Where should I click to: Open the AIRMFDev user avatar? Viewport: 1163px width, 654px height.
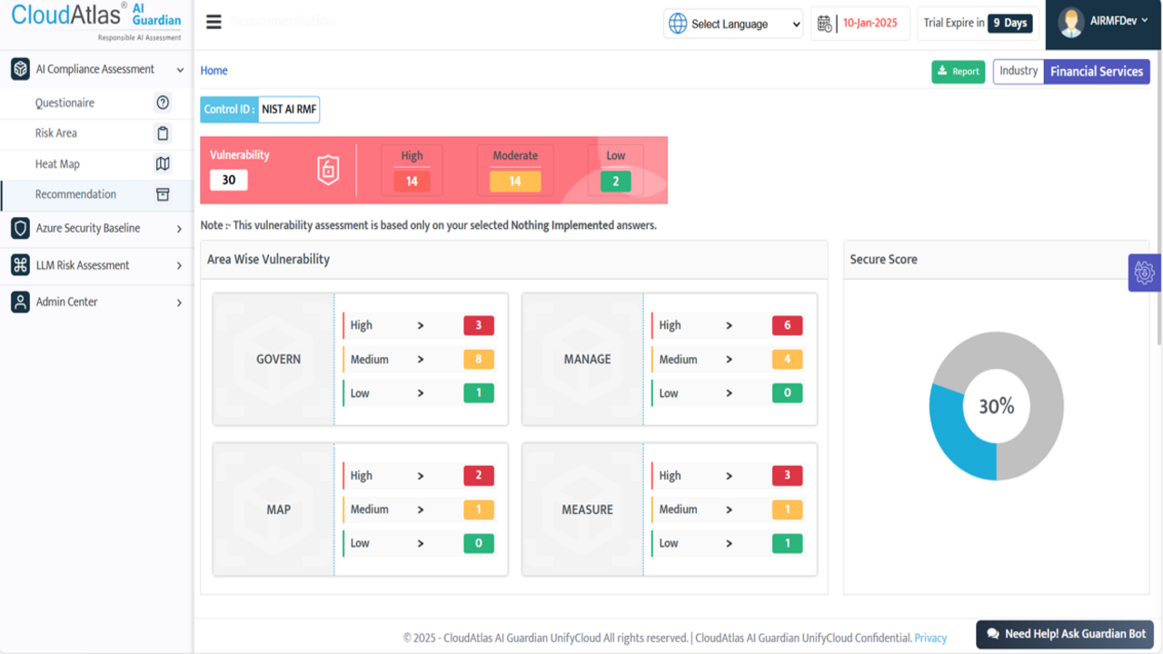(1071, 23)
